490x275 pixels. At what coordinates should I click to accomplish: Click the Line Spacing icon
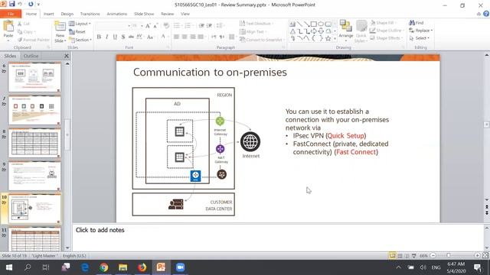[x=220, y=25]
